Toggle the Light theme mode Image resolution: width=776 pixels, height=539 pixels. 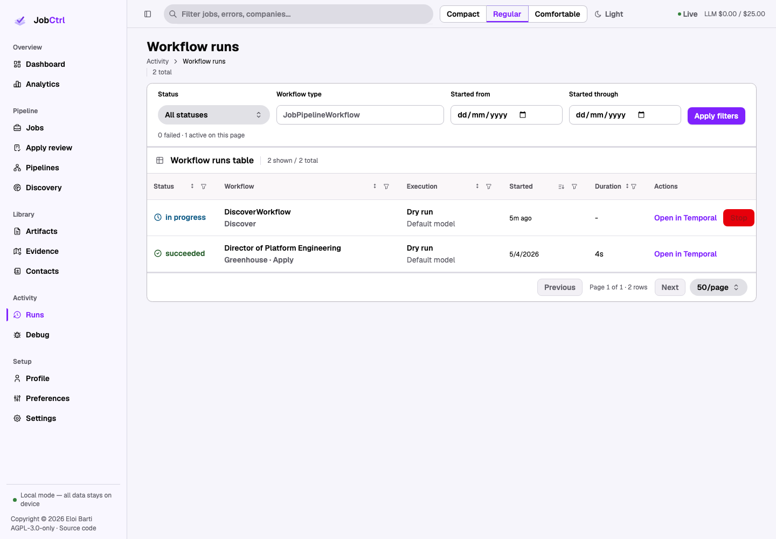coord(609,14)
